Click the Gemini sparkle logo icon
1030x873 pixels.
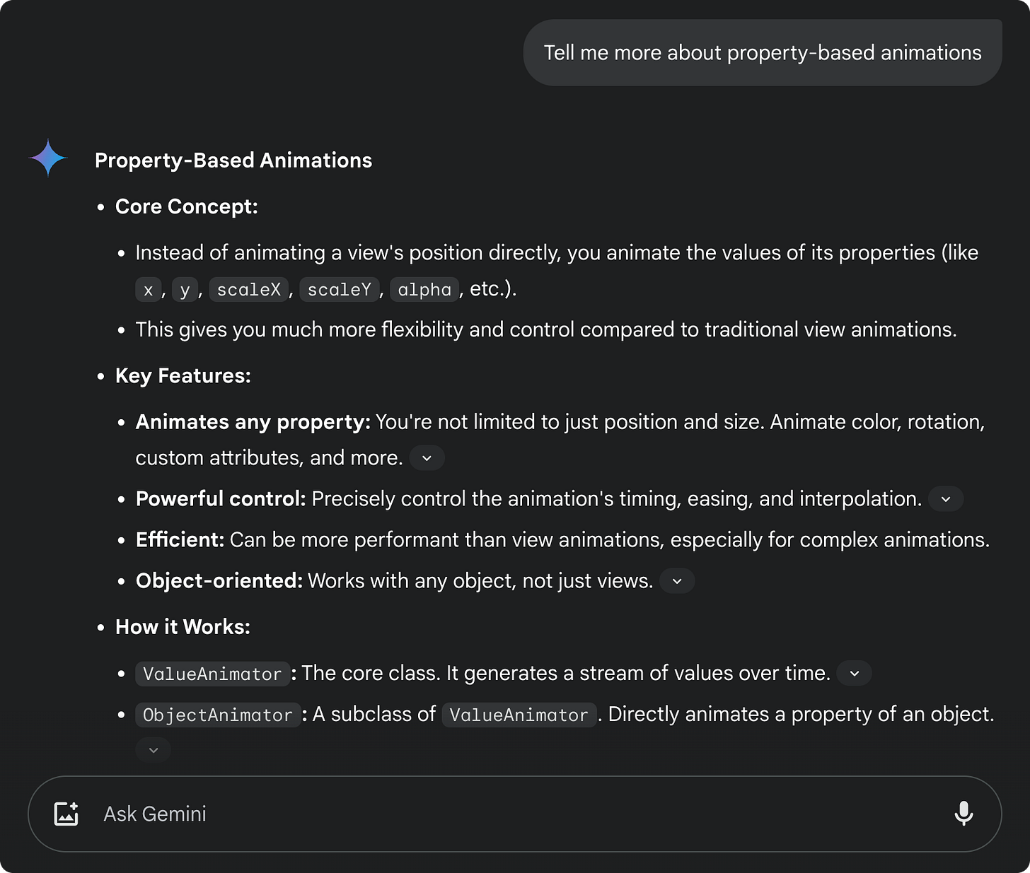48,158
